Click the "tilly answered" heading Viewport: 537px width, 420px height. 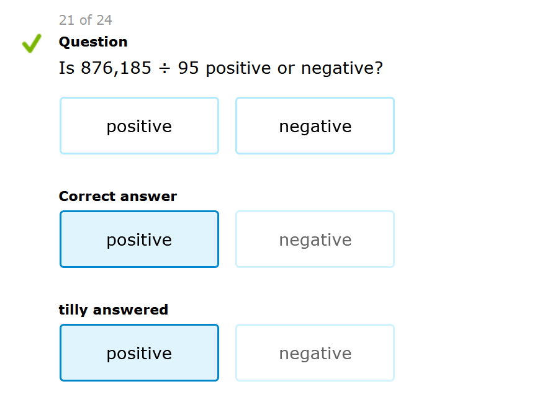tap(114, 310)
